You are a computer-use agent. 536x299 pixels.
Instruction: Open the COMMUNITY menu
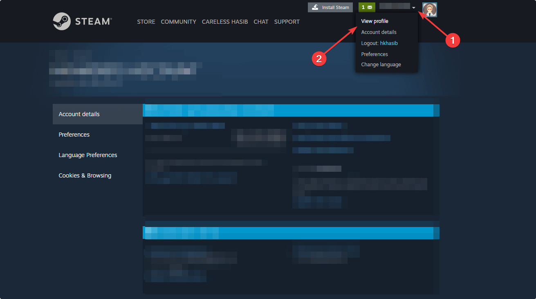(x=179, y=22)
